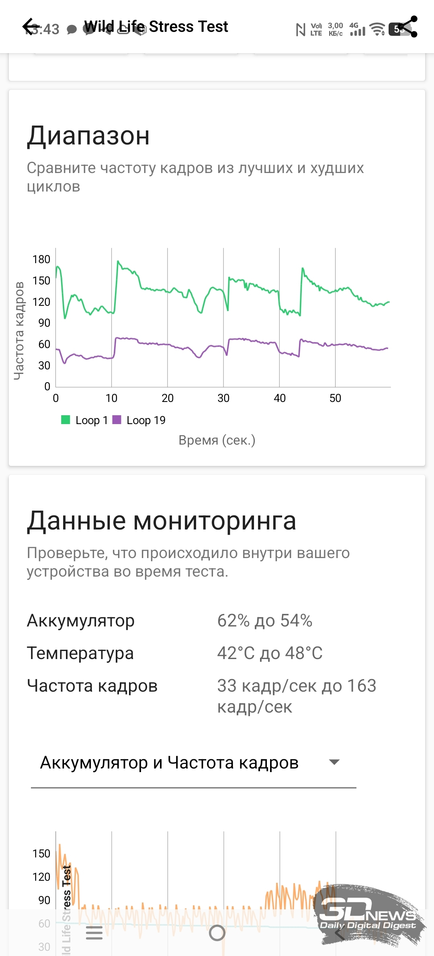Open recent apps with three-line icon
This screenshot has width=434, height=956.
click(94, 933)
